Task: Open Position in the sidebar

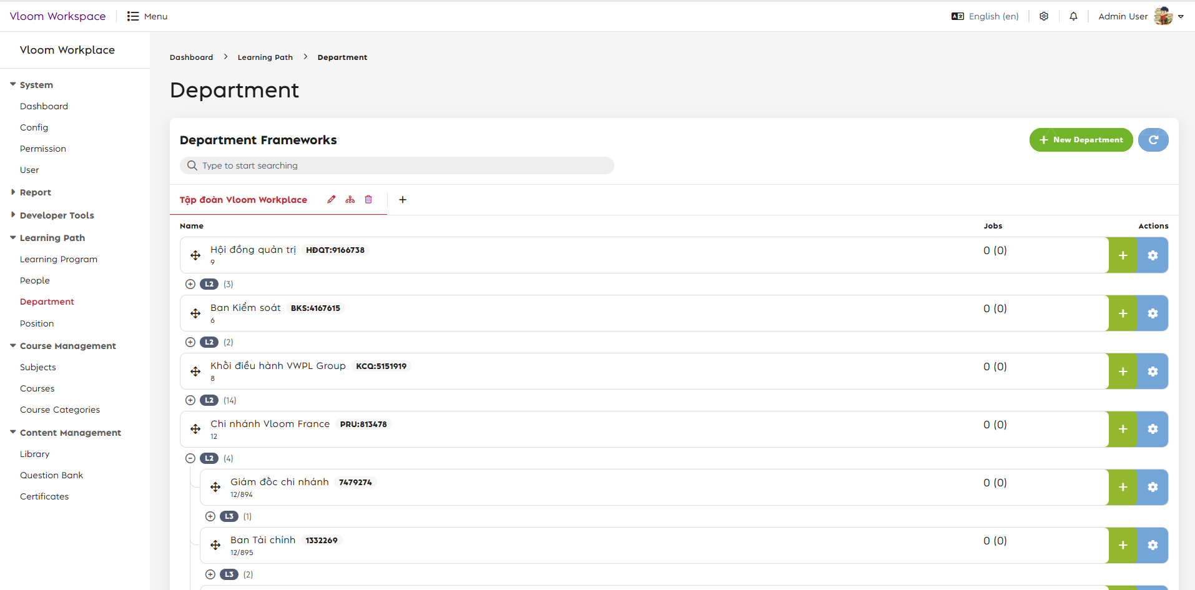Action: (37, 323)
